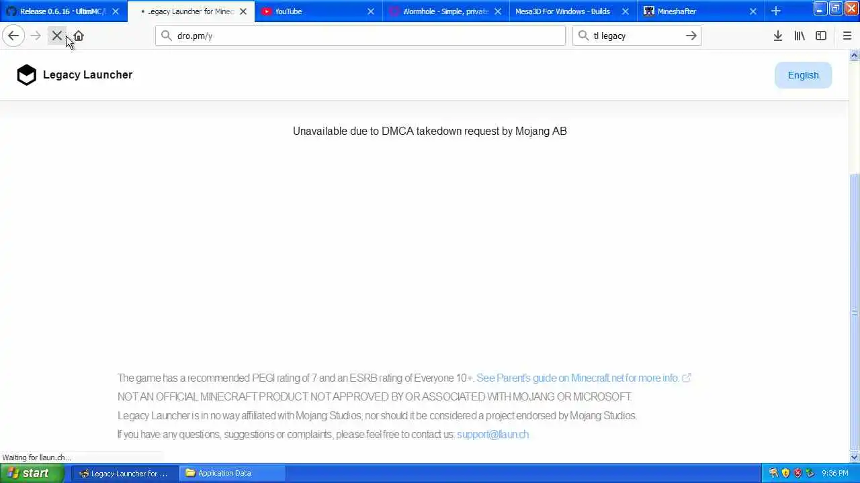This screenshot has width=860, height=483.
Task: Click the safely remove hardware tray icon
Action: 810,473
